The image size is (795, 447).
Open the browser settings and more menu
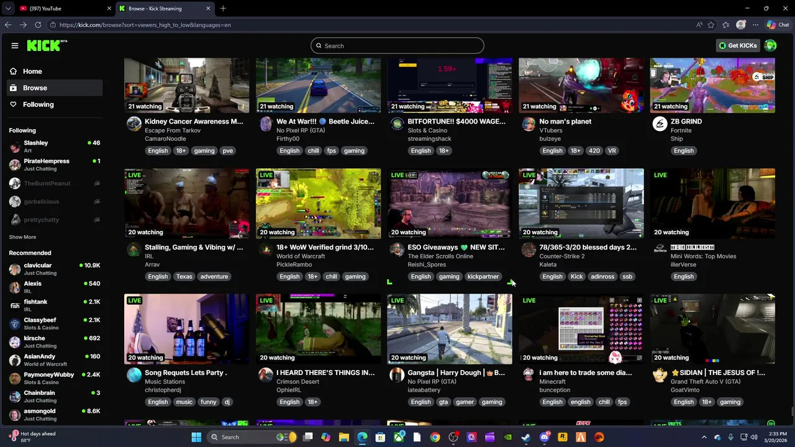[755, 25]
